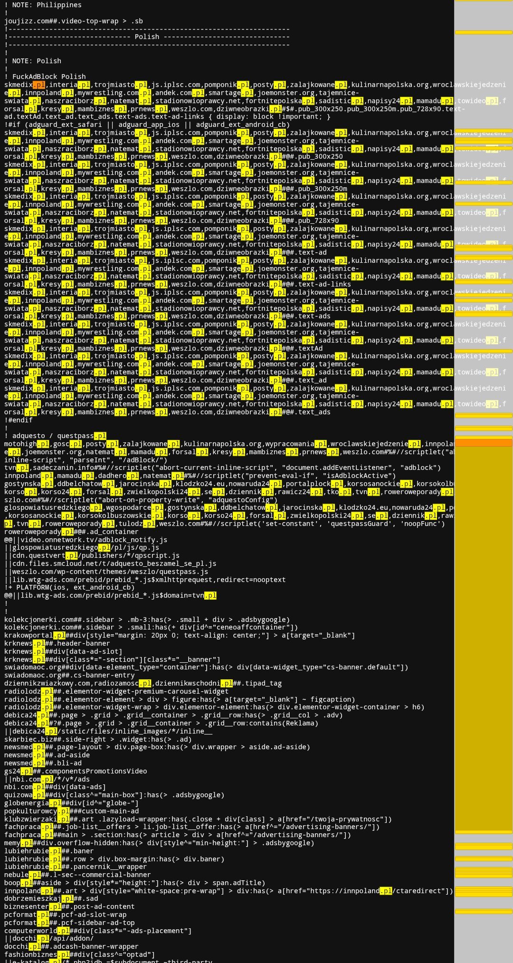
Task: Click the kolekcjonerki.com 'ceneoaffcontainer' rule
Action: tap(151, 627)
